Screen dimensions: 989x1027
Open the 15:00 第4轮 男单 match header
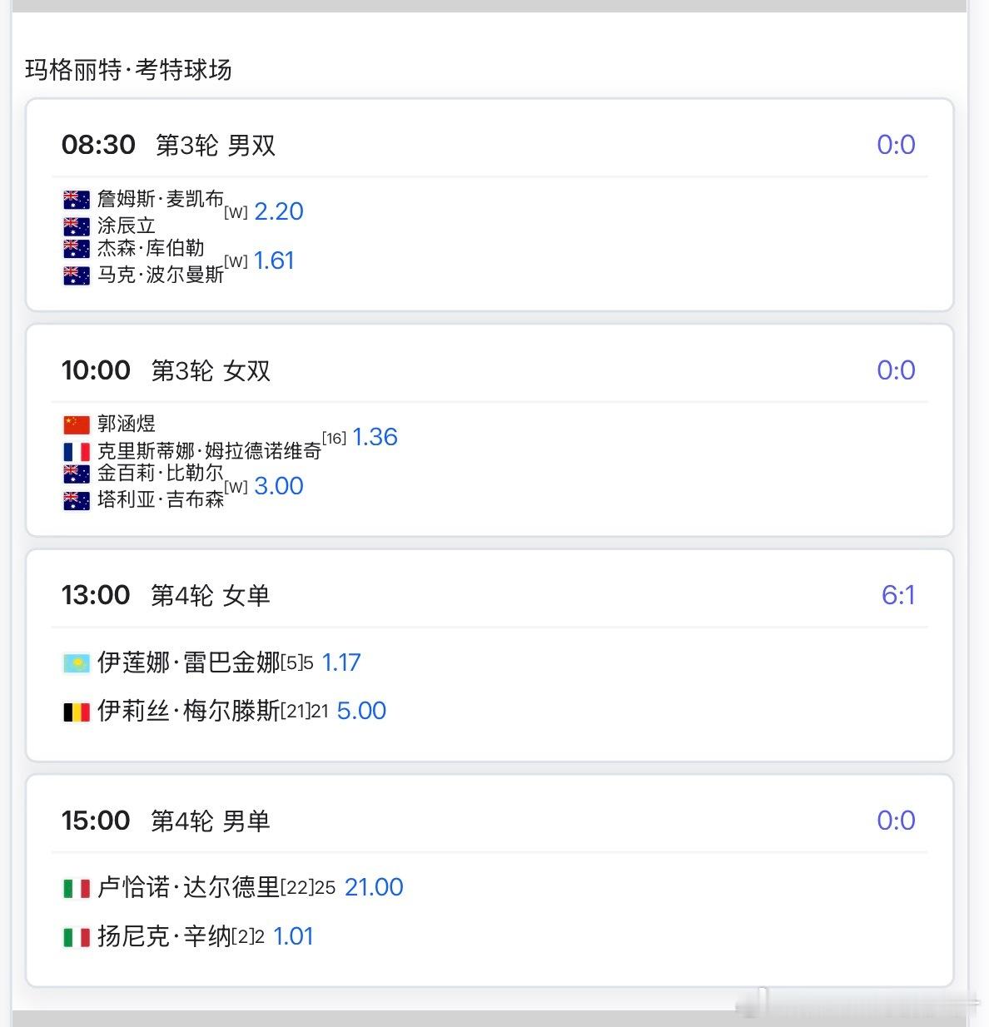[166, 821]
